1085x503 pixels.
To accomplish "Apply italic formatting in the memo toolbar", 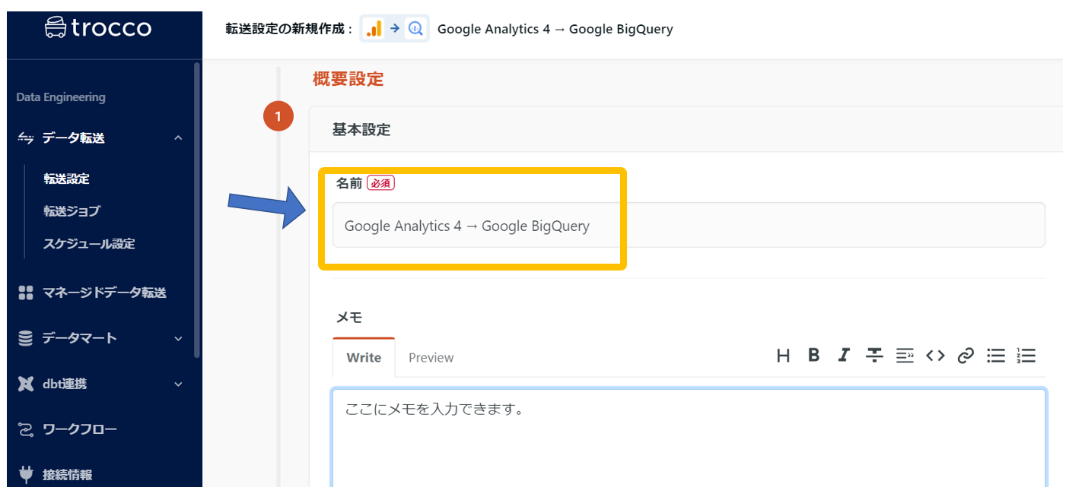I will (x=844, y=355).
